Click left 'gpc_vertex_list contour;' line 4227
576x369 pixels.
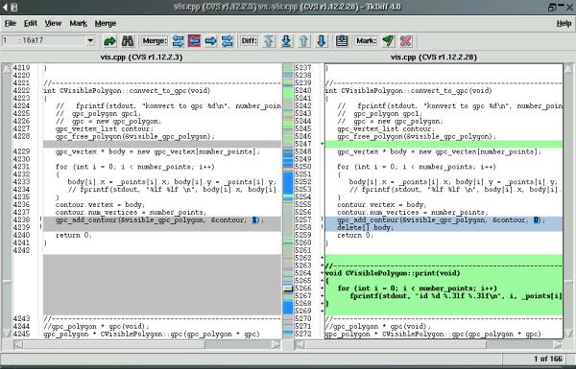tap(105, 128)
